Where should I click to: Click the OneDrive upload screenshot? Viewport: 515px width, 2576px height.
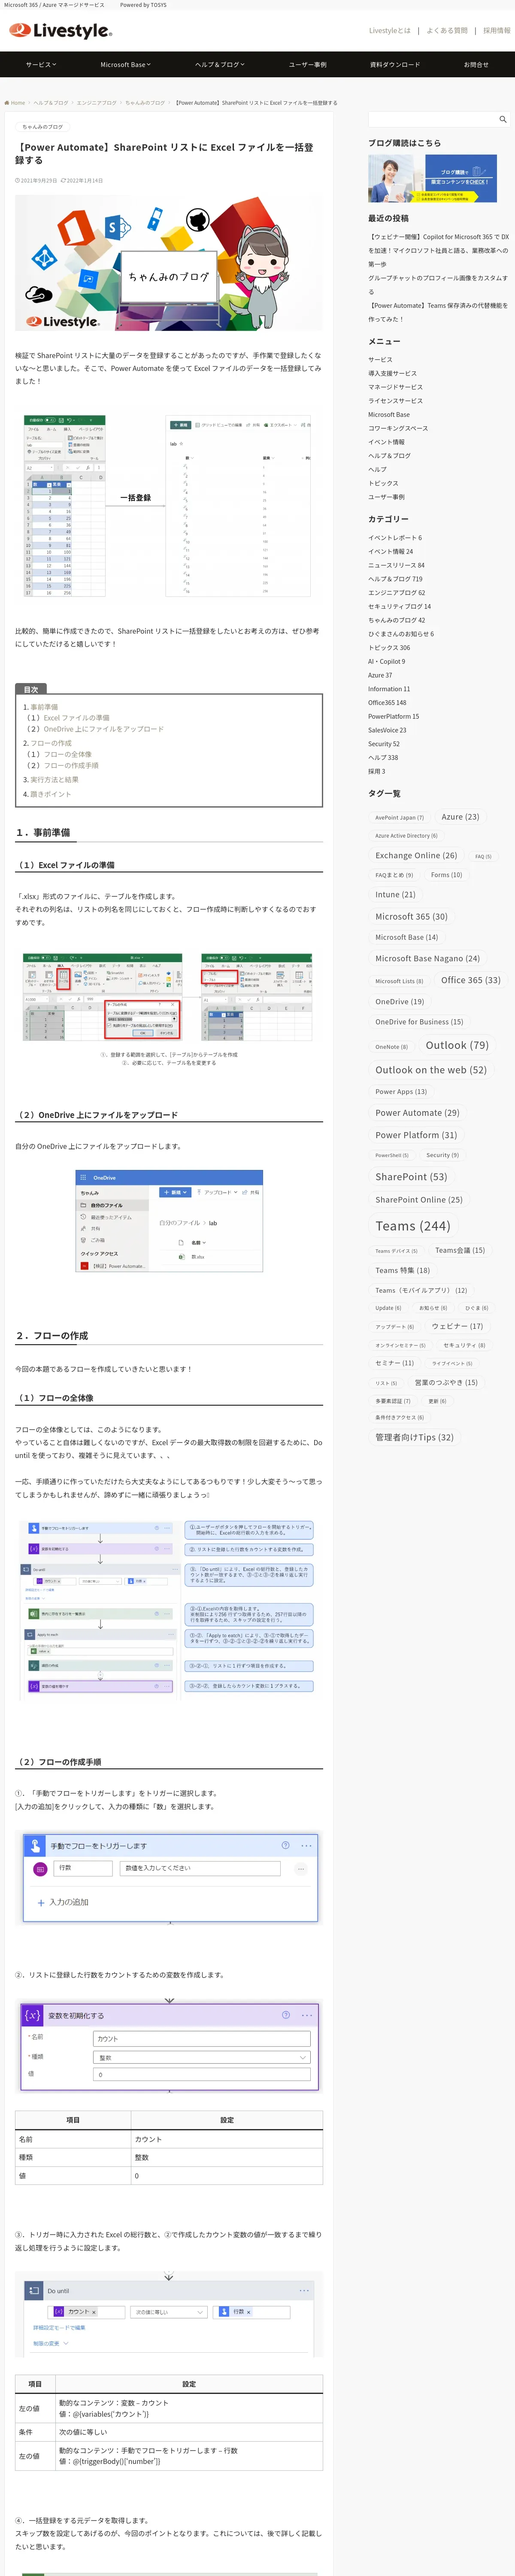tap(169, 1221)
